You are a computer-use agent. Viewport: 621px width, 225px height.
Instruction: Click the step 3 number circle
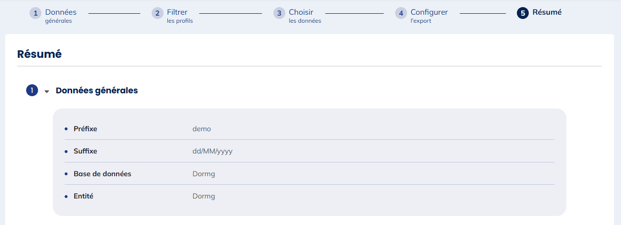(279, 13)
